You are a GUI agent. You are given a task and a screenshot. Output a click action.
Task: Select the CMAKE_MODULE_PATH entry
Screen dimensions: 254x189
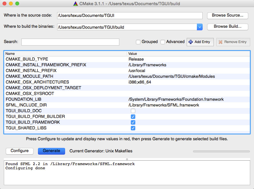[29, 76]
